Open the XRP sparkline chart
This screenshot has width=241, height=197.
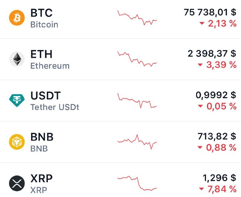(137, 183)
